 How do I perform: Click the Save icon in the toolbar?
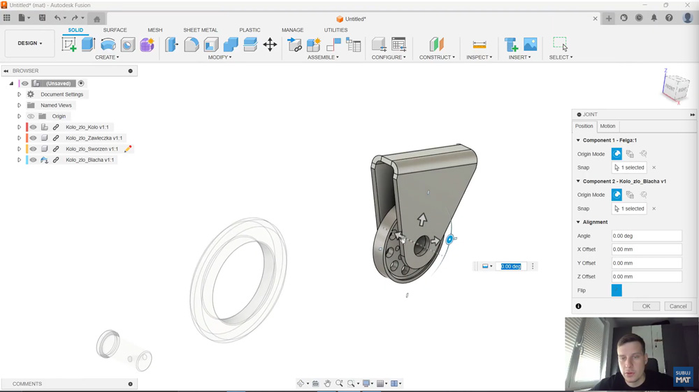42,18
